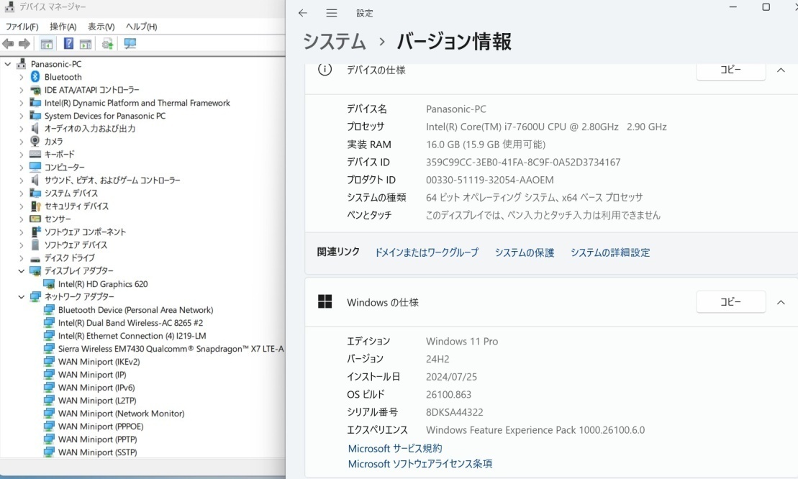Screen dimensions: 798x479
Task: Click the Back arrow in Device Manager toolbar
Action: click(8, 44)
